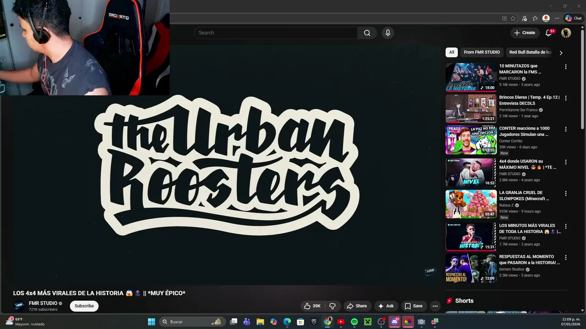The height and width of the screenshot is (329, 586).
Task: Open options menu for Brincos Dieras video
Action: [565, 98]
